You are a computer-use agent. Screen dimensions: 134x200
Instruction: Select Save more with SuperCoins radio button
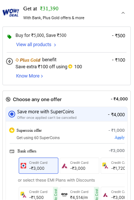click(12, 114)
